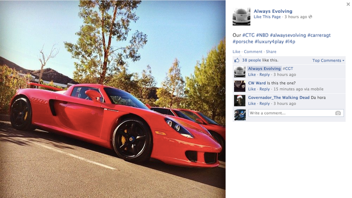
Task: Click Comment under the post caption
Action: pyautogui.click(x=253, y=51)
